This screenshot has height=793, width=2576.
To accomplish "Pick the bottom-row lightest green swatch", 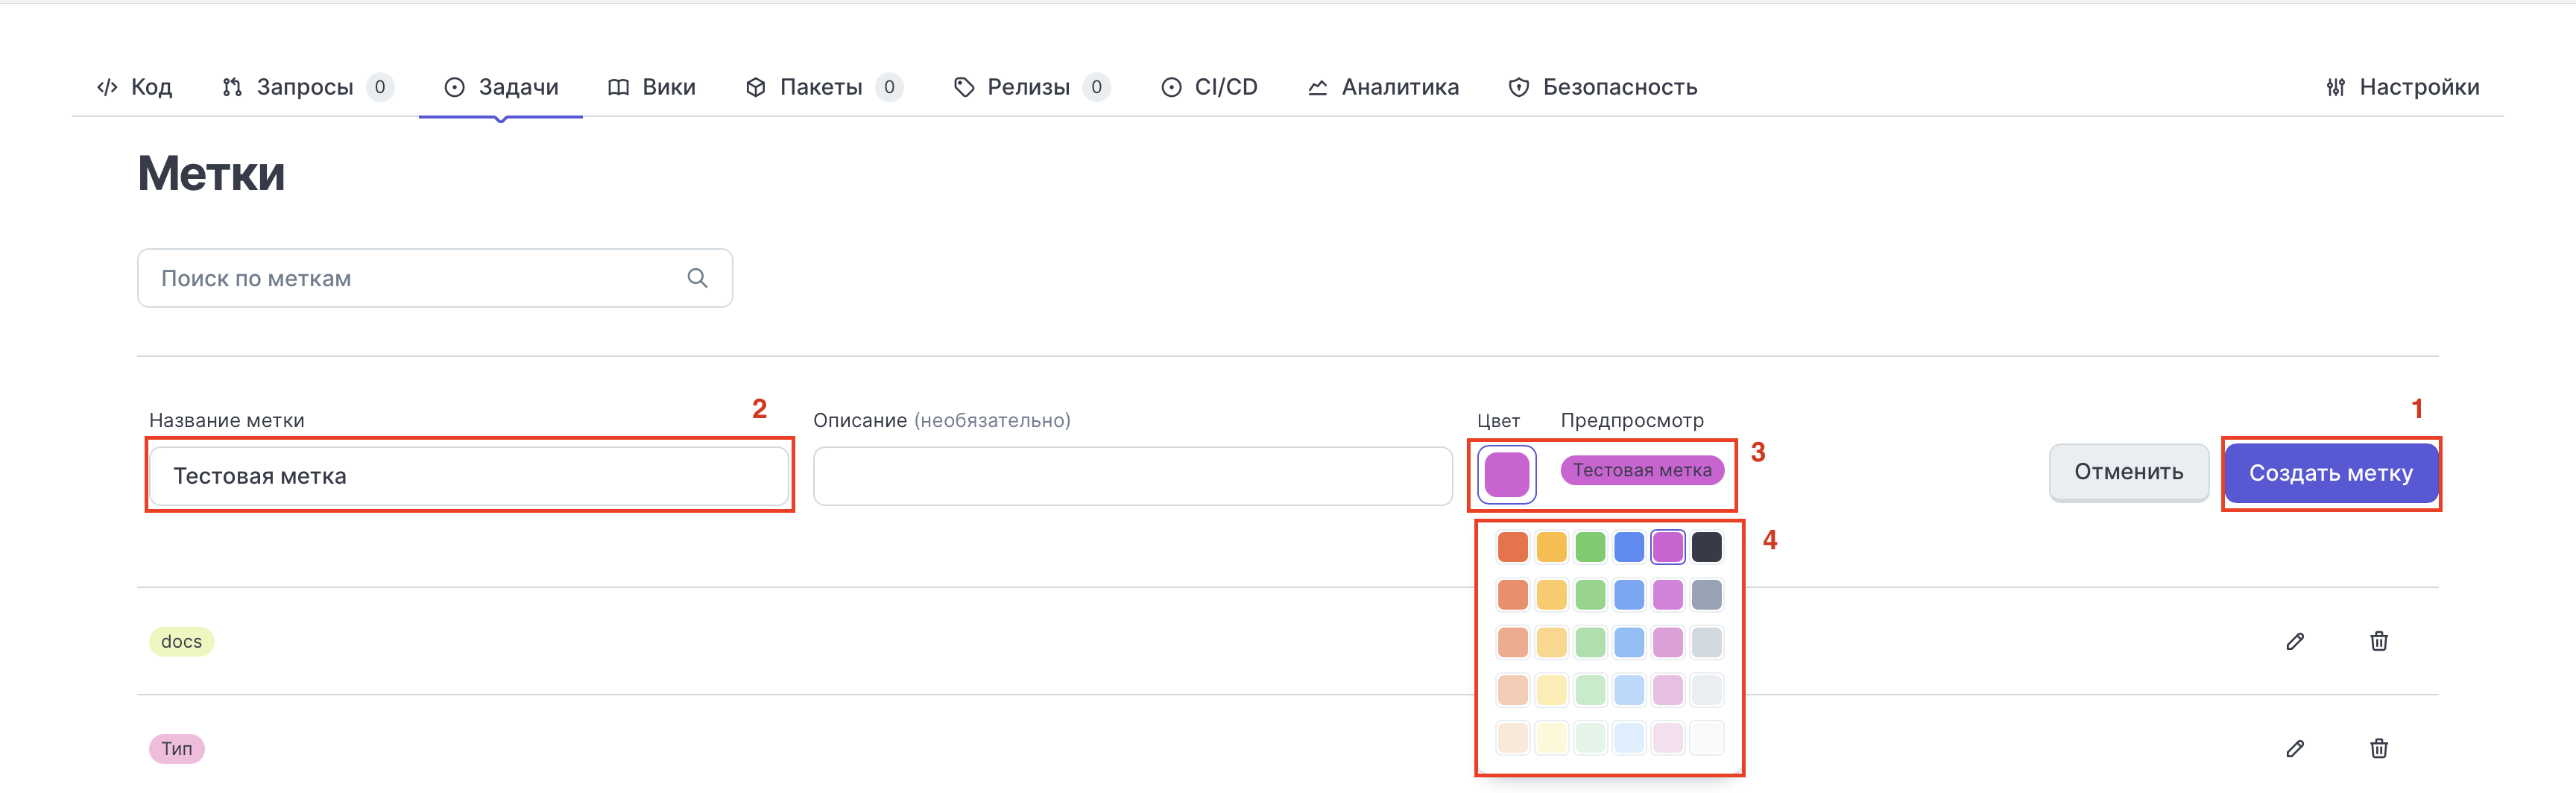I will point(1590,738).
